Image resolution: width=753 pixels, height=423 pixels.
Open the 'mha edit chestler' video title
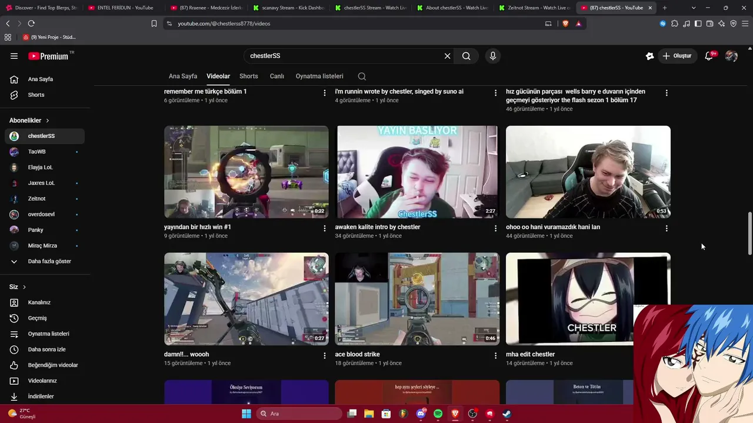(x=530, y=354)
